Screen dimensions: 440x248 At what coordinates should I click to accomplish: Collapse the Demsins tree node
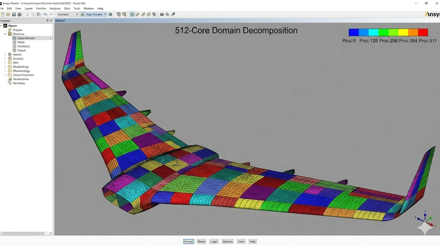click(5, 34)
